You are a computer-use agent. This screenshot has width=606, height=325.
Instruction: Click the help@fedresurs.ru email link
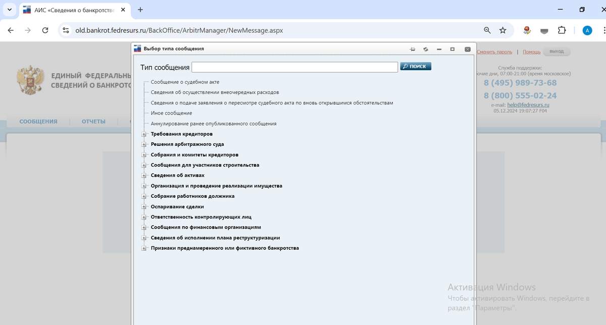[528, 105]
